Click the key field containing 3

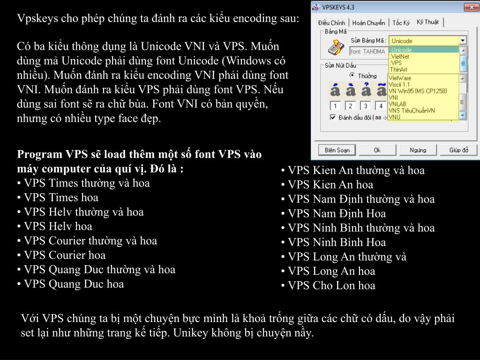366,106
